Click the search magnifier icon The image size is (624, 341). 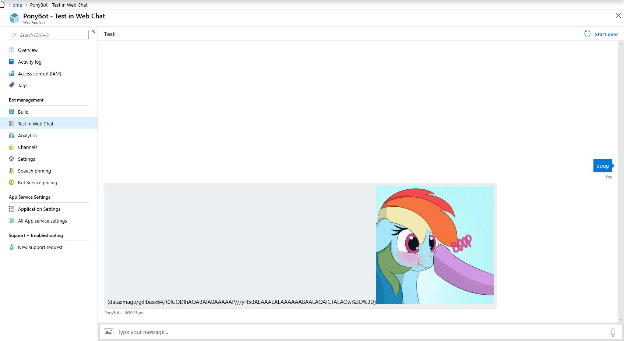[x=14, y=35]
